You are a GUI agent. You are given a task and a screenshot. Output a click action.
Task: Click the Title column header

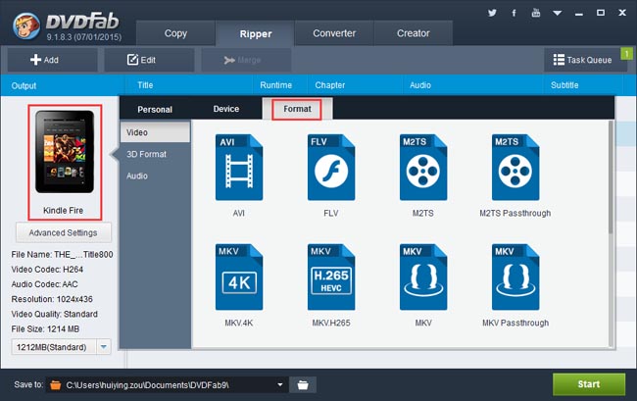[145, 85]
